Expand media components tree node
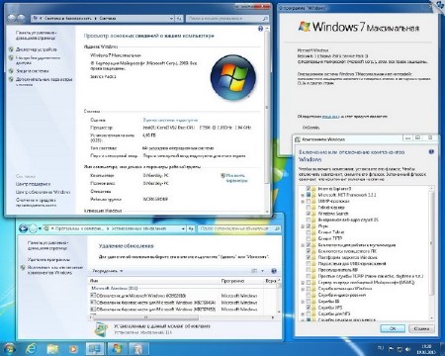Viewport: 445px width, 356px height. [303, 245]
